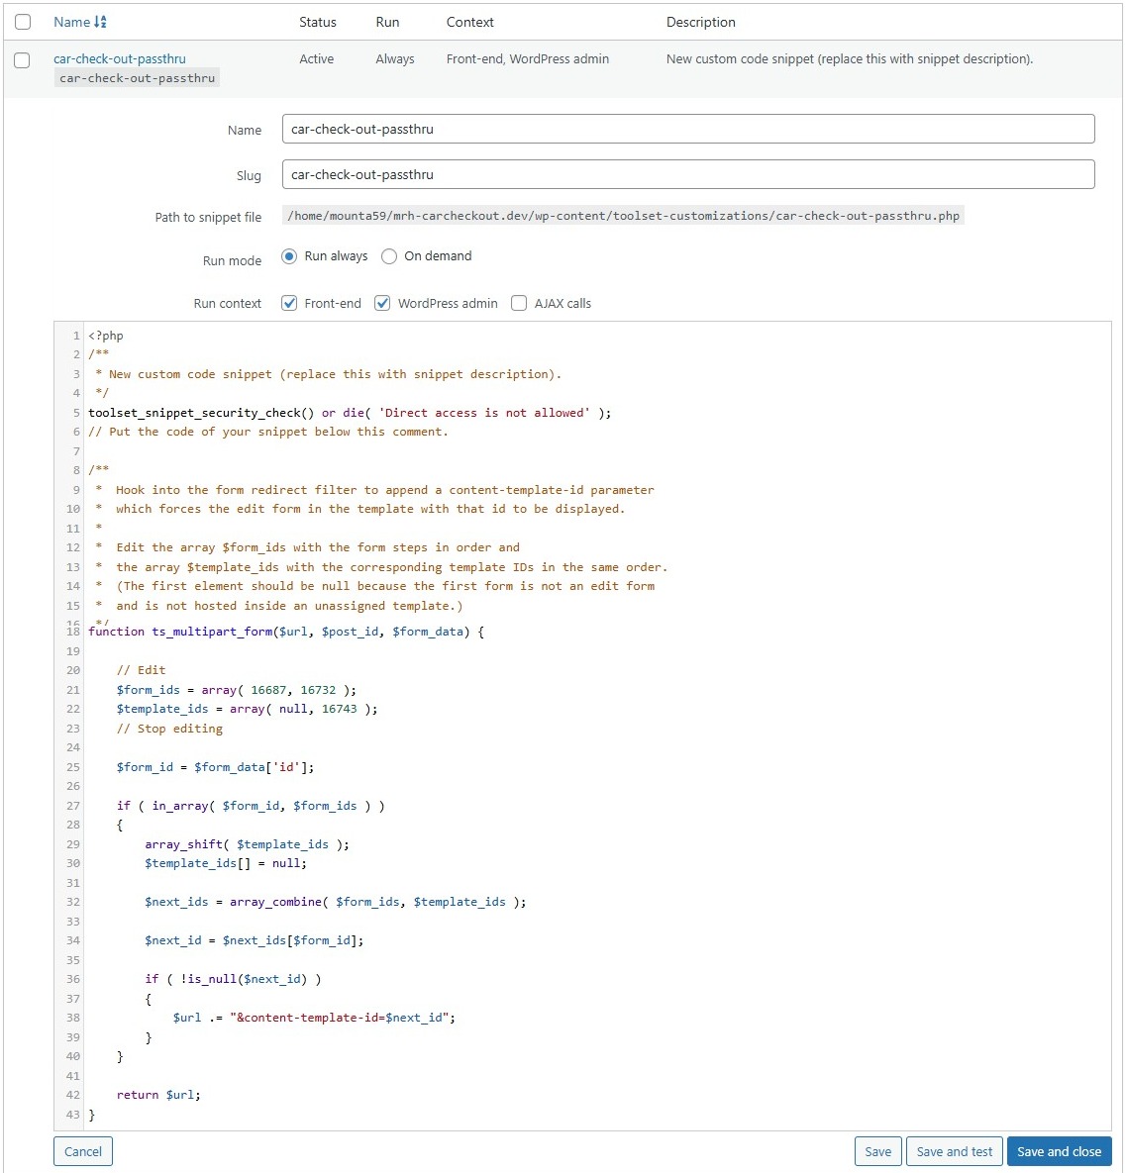The width and height of the screenshot is (1125, 1173).
Task: Click the array_shift( $template_ids ) line
Action: tap(247, 843)
